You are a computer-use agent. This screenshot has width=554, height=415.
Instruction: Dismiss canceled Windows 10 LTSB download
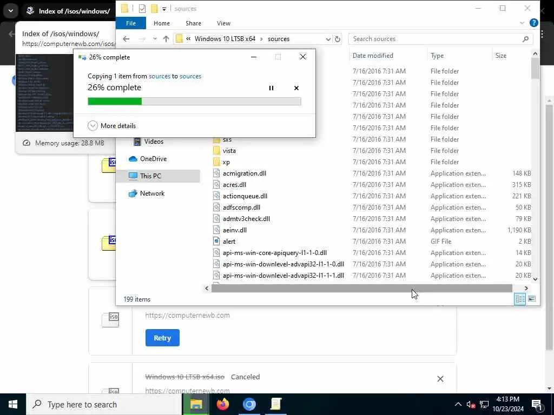[440, 379]
